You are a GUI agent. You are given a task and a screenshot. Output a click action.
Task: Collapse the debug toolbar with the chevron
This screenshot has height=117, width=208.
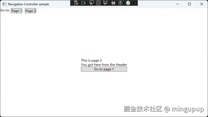tap(135, 3)
